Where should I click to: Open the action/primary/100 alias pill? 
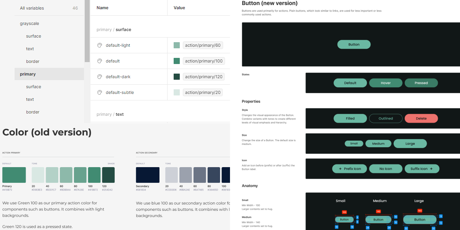[204, 61]
